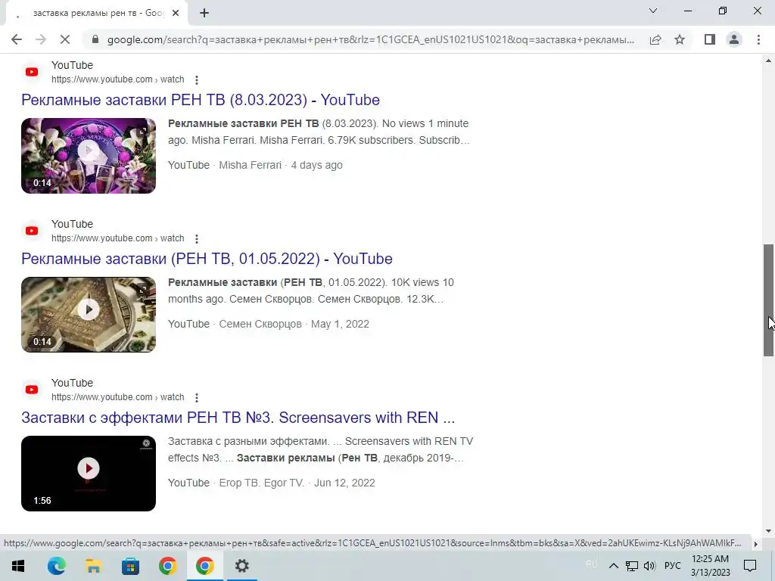Stop loading the page

65,39
